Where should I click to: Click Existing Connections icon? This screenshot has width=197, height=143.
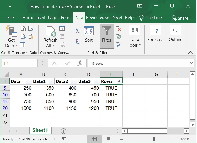(31, 37)
